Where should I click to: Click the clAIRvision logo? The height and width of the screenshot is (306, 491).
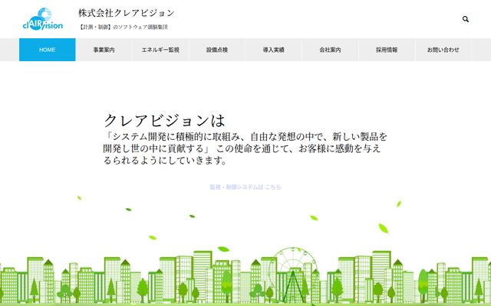[43, 19]
